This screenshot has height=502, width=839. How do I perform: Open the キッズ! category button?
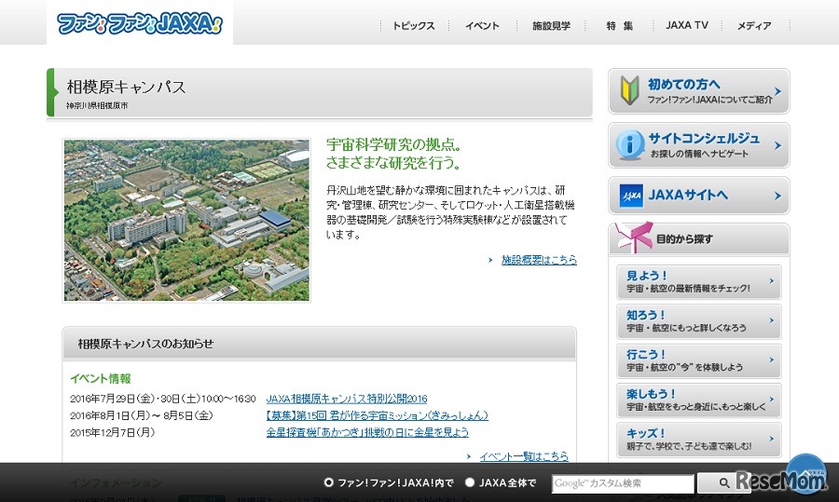[699, 440]
